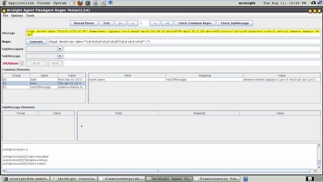The height and width of the screenshot is (182, 323).
Task: Click the horizontal scrollbar right arrow
Action: click(x=315, y=171)
